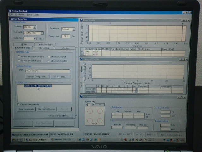The height and width of the screenshot is (152, 202).
Task: Click the greyed-out Connect button
Action: [x=64, y=109]
